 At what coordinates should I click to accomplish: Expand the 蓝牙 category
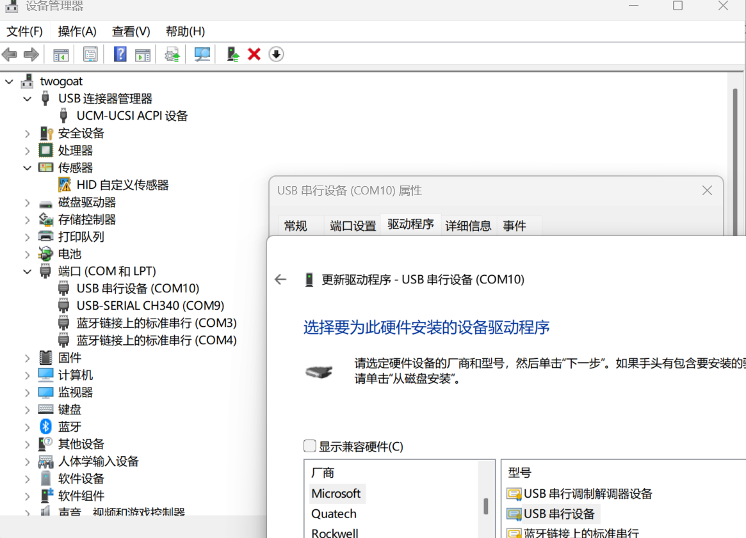click(28, 427)
